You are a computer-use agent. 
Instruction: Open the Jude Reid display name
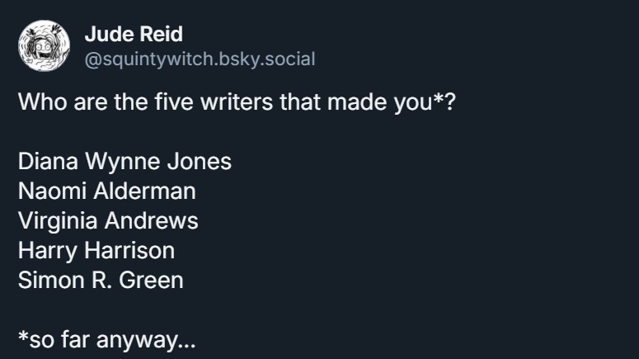(134, 35)
